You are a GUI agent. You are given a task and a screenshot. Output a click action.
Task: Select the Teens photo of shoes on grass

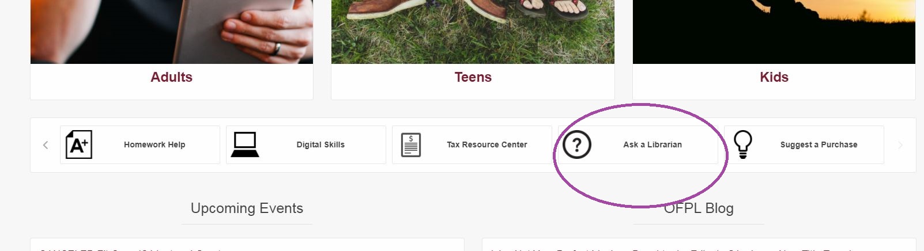[473, 32]
